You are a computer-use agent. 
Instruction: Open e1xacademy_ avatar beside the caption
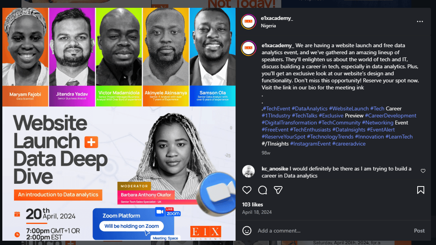pos(248,48)
